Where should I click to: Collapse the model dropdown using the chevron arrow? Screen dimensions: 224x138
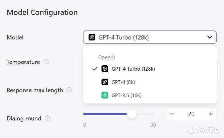209,37
